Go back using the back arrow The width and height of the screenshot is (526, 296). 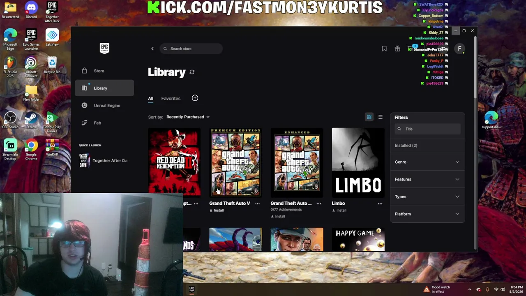[152, 49]
